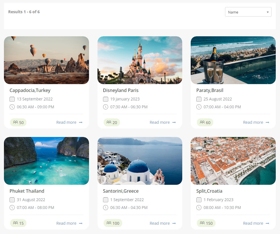280x234 pixels.
Task: Click the clock icon on Disneyland Paris card
Action: click(x=106, y=107)
